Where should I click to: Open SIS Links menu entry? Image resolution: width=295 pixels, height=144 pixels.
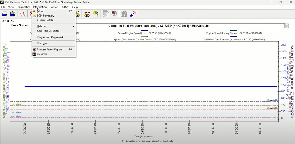click(42, 54)
